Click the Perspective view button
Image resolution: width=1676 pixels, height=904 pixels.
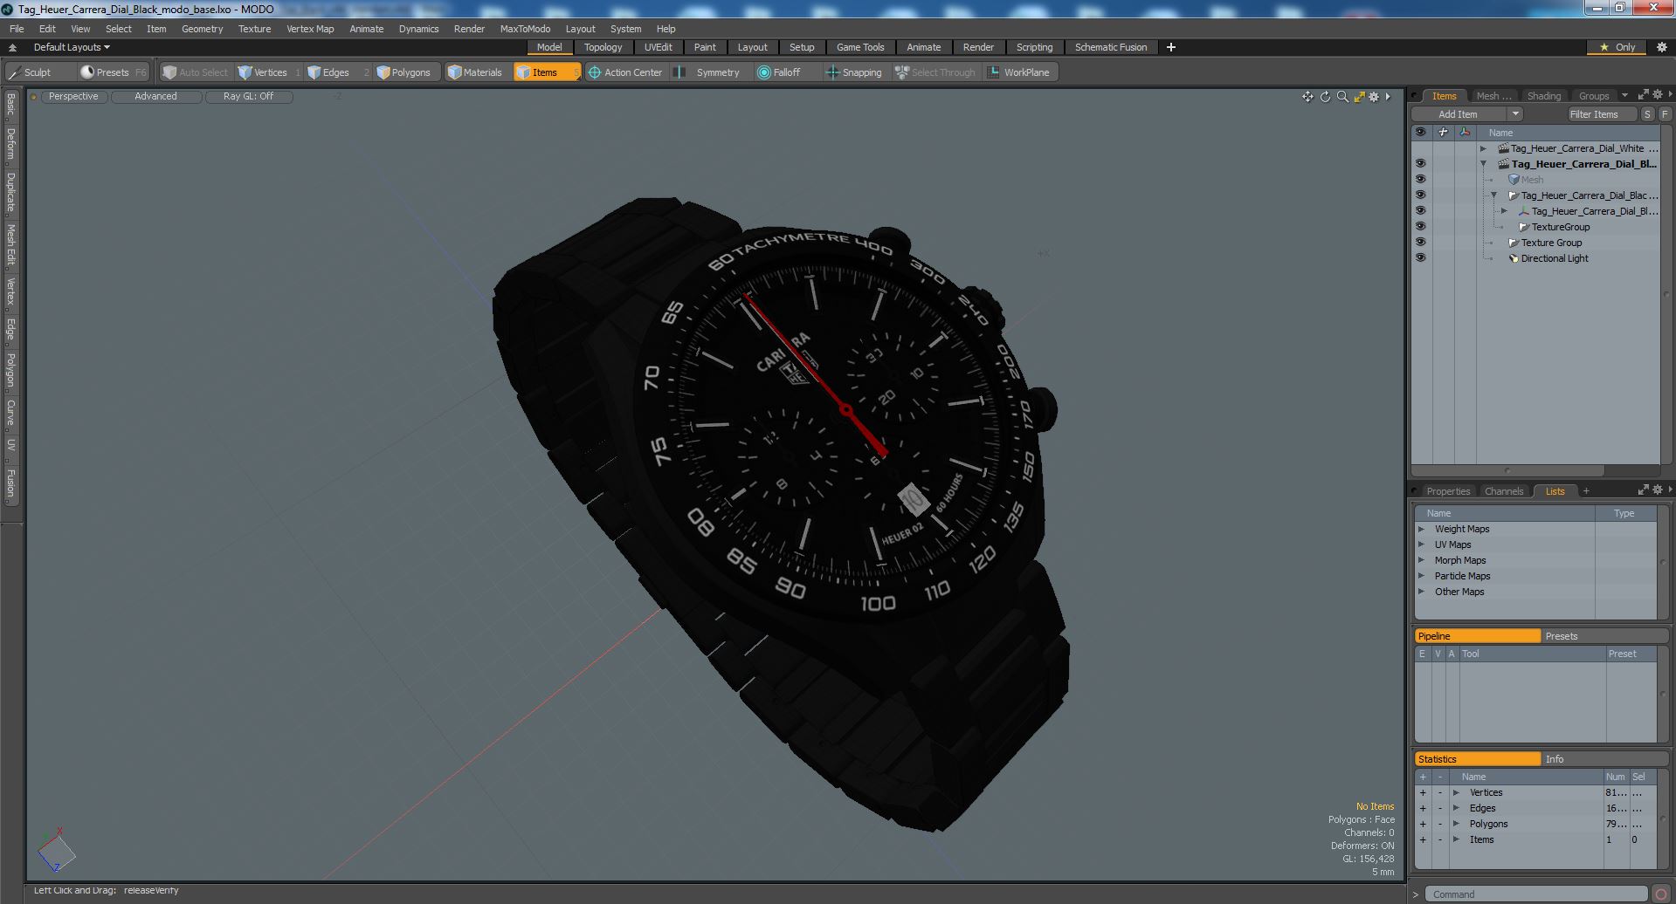73,97
